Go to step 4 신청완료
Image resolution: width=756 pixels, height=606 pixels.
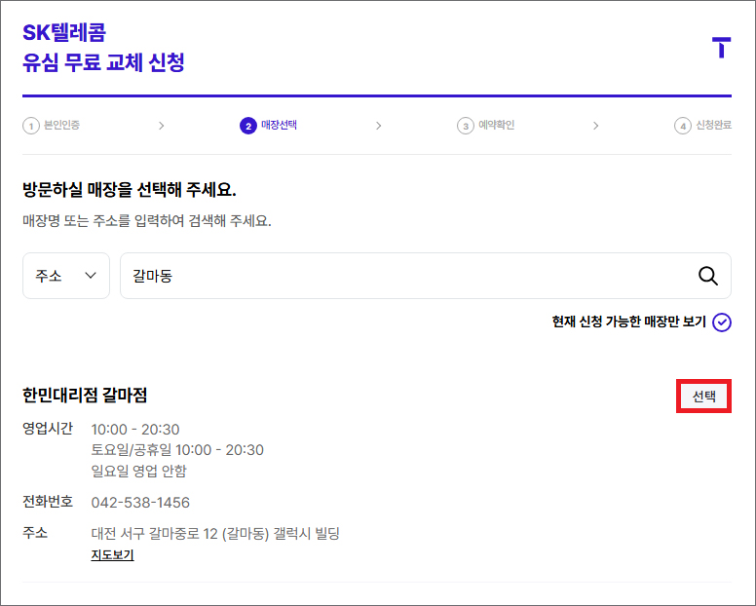click(703, 126)
